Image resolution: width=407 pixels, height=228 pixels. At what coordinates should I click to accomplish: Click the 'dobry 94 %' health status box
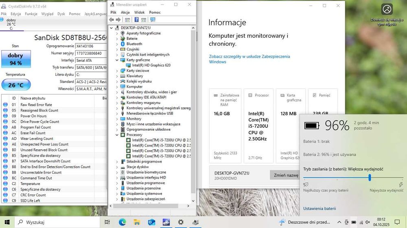tap(16, 59)
